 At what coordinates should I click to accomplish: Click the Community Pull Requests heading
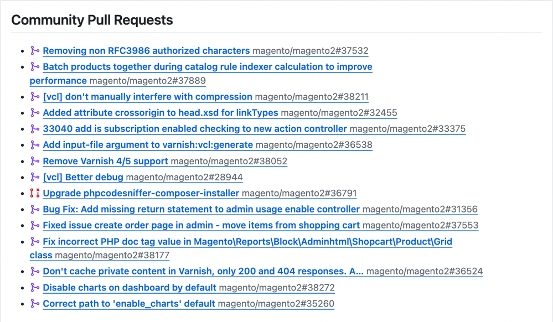[92, 20]
